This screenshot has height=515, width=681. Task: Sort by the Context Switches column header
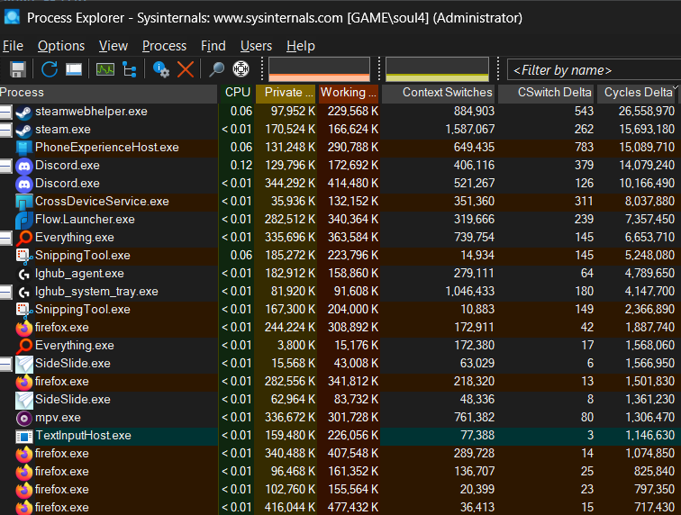point(439,93)
